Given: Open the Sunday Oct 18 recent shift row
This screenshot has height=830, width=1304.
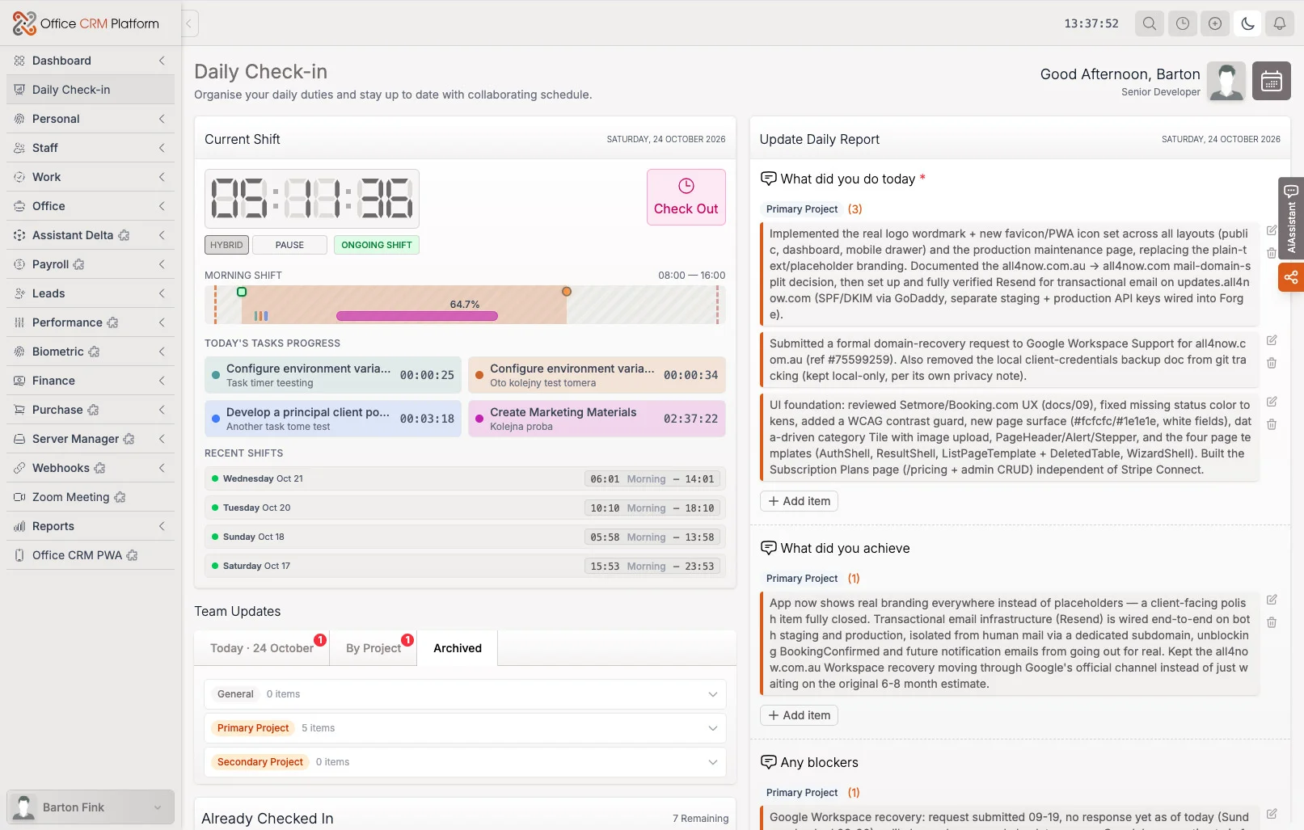Looking at the screenshot, I should pos(465,537).
